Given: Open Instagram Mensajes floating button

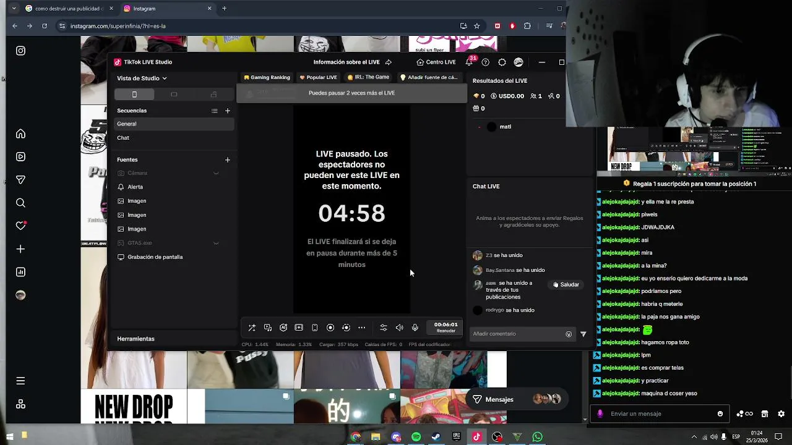Looking at the screenshot, I should 517,399.
